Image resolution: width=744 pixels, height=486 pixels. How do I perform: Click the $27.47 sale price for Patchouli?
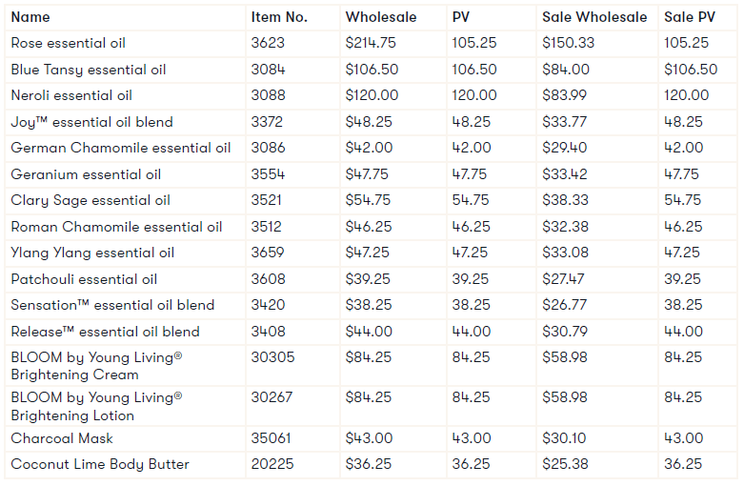[x=565, y=279]
